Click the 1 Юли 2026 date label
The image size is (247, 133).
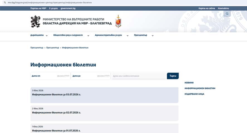(38, 127)
